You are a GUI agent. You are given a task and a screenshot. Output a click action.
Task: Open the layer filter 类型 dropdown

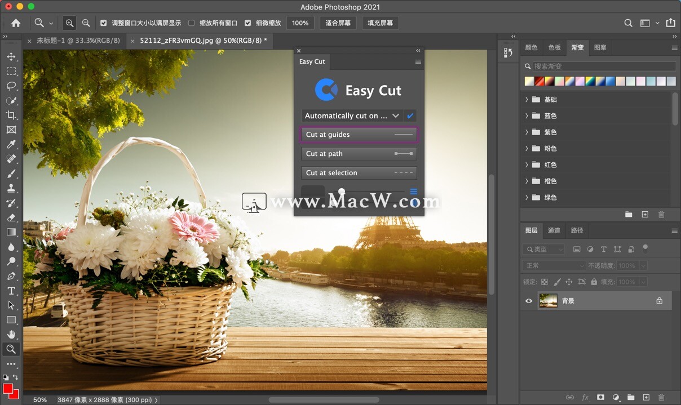544,249
